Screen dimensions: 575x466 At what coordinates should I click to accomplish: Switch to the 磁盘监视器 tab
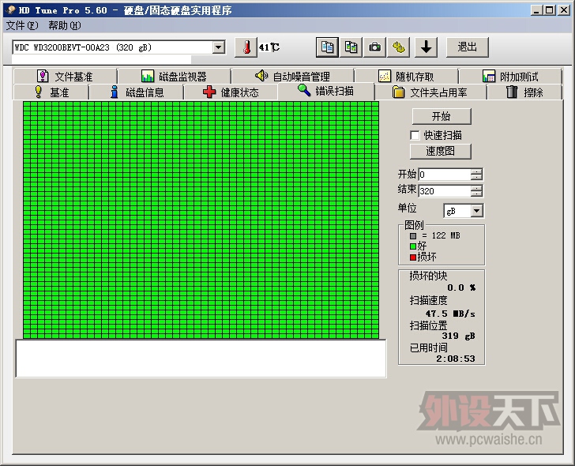175,77
